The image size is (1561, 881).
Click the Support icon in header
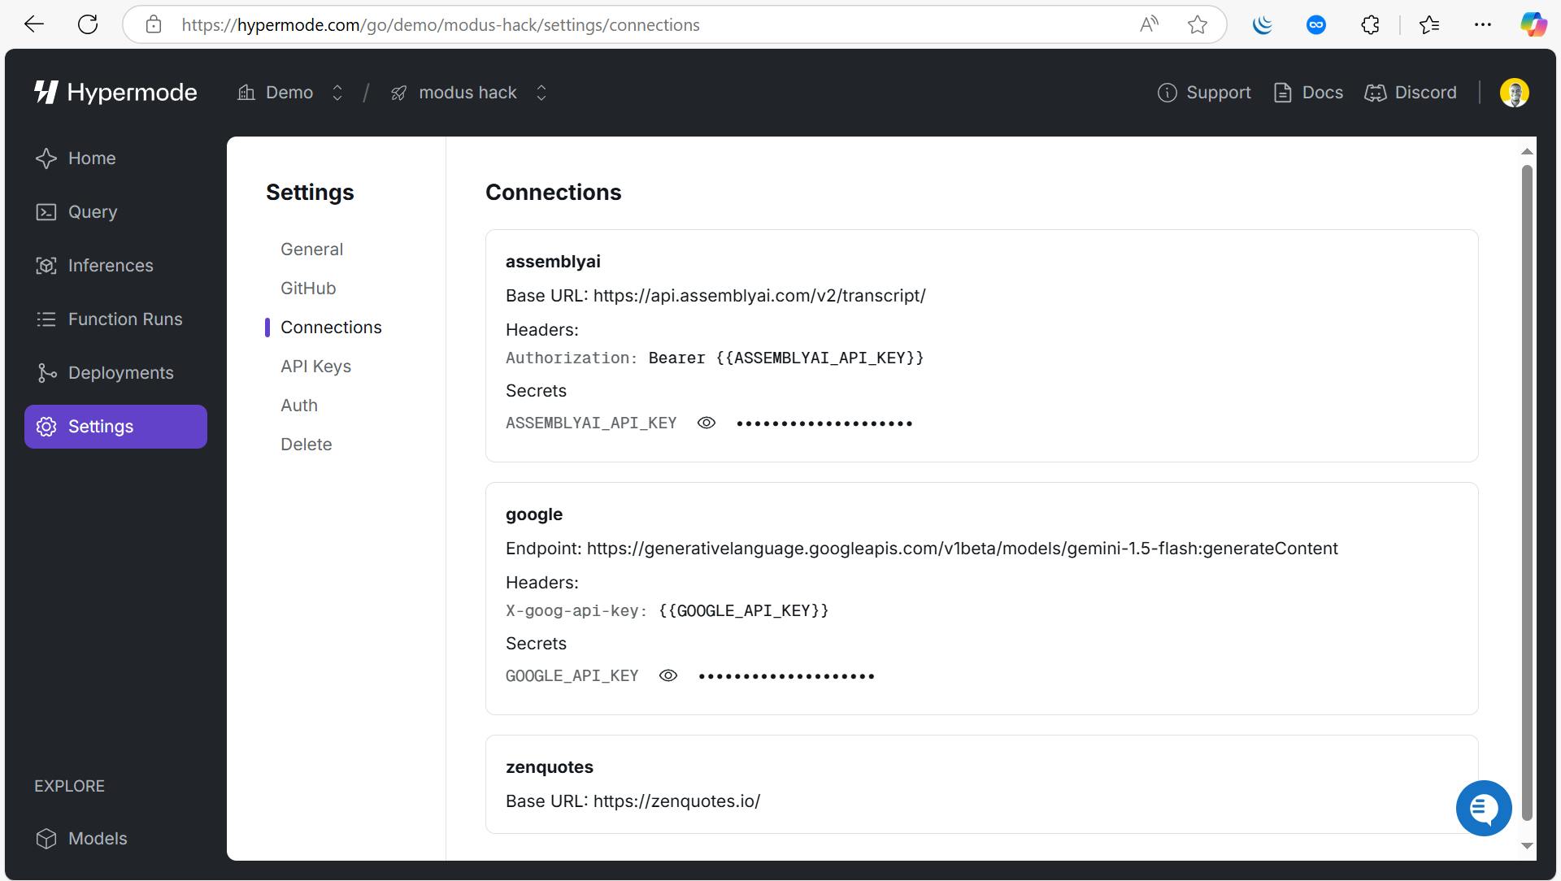pyautogui.click(x=1167, y=92)
